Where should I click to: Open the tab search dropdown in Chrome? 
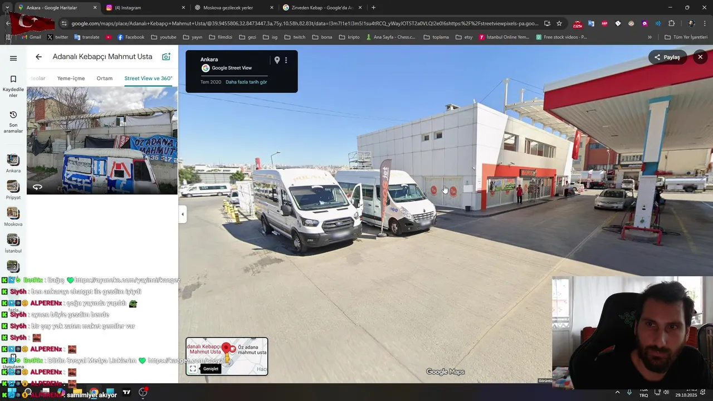(x=7, y=8)
